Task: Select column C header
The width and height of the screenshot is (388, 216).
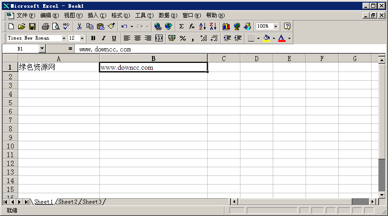Action: (x=224, y=58)
